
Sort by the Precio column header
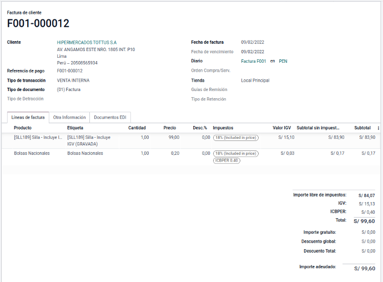[x=170, y=128]
